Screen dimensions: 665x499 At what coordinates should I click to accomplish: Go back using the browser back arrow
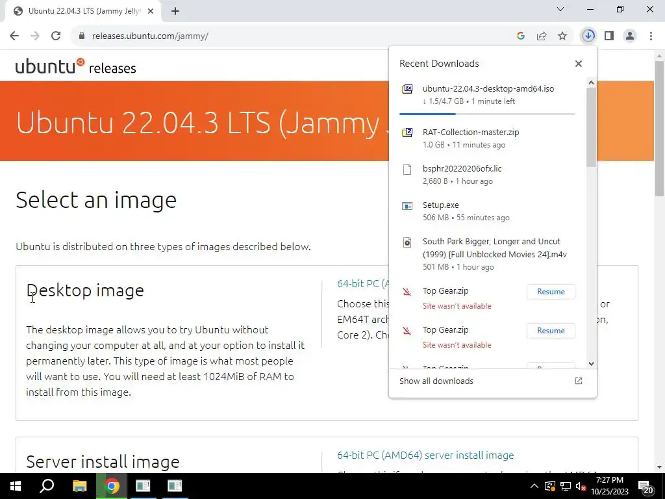14,36
